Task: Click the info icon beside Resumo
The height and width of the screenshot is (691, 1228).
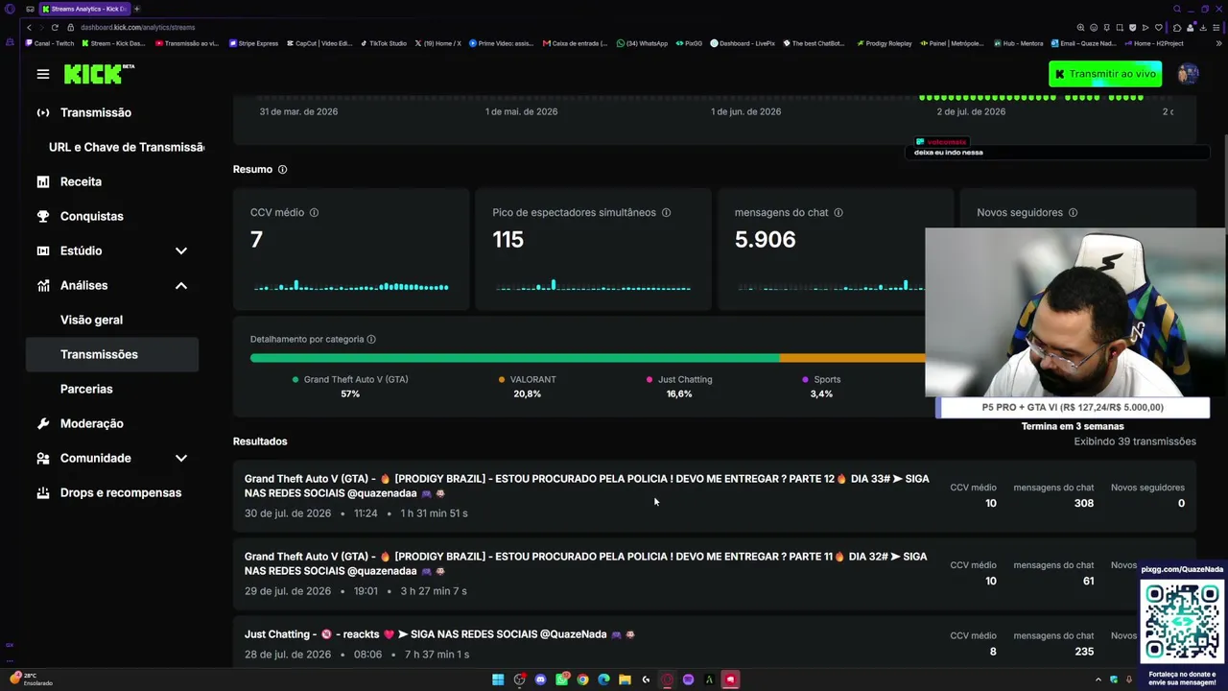Action: 282,169
